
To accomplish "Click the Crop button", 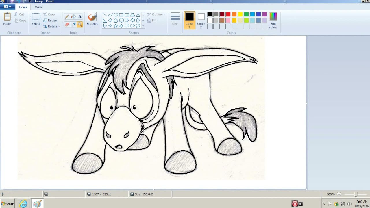I will coord(49,14).
